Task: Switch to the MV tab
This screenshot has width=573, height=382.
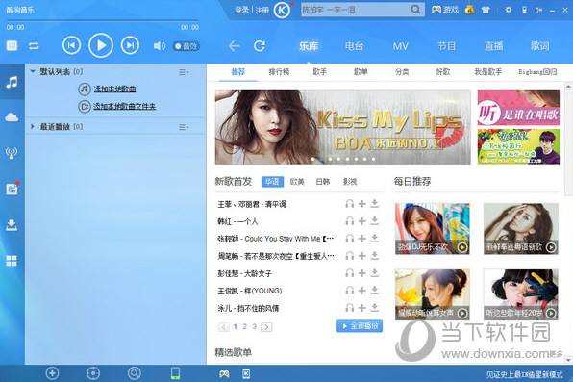Action: click(x=401, y=46)
